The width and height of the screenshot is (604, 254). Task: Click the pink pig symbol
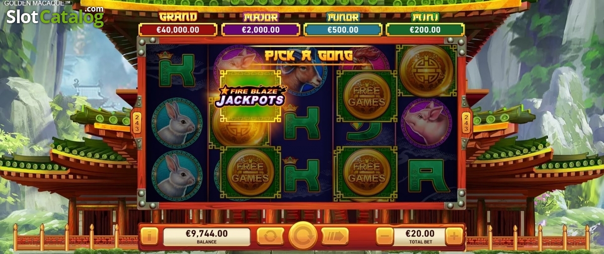click(x=427, y=123)
